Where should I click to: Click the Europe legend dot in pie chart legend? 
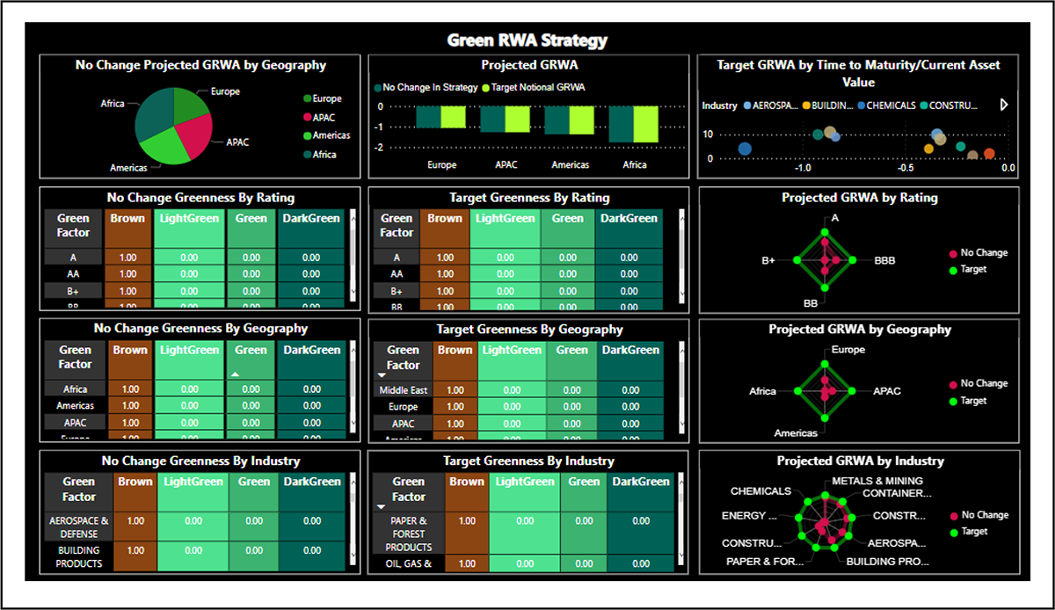tap(307, 99)
